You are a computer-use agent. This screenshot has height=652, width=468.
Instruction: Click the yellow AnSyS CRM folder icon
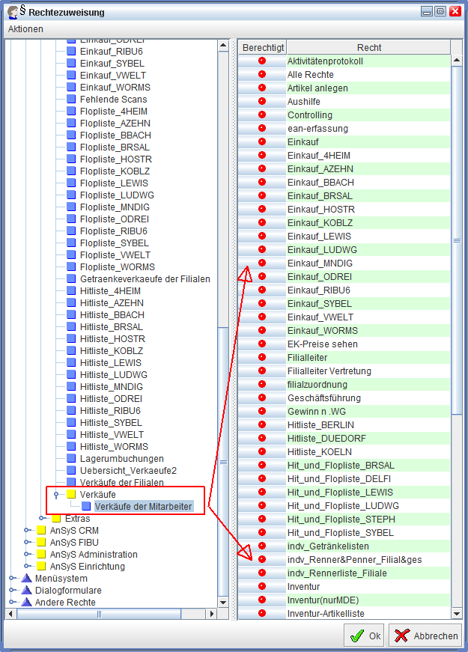point(41,531)
